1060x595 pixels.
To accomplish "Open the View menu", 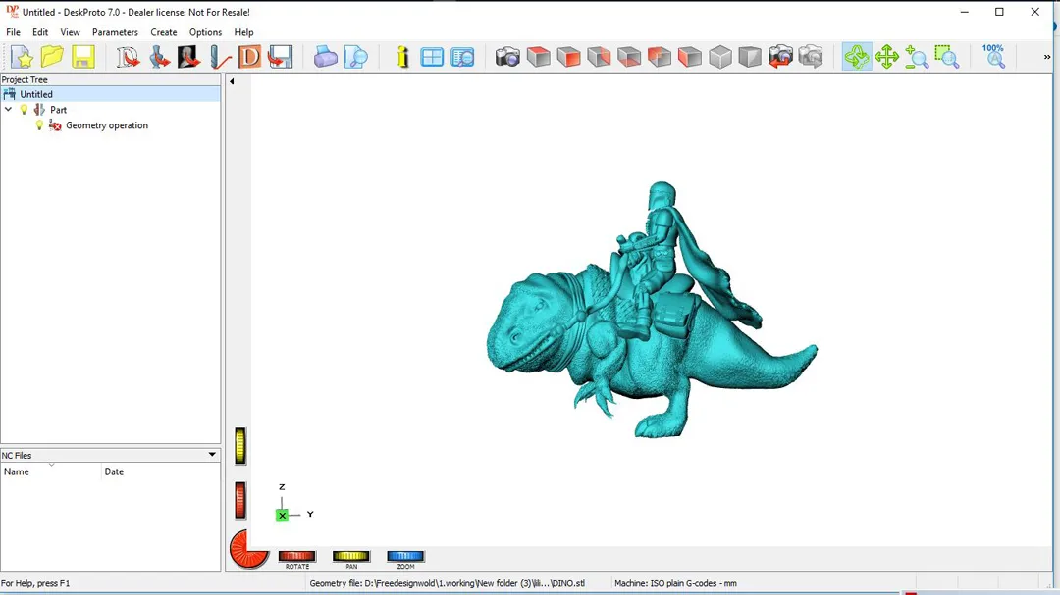I will [x=70, y=32].
